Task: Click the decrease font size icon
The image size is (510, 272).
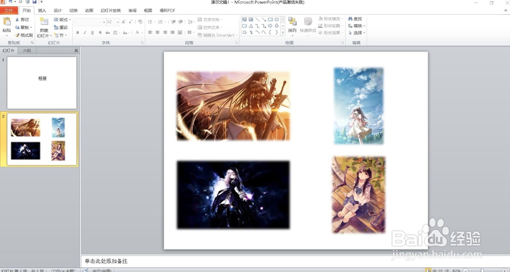Action: click(x=131, y=22)
